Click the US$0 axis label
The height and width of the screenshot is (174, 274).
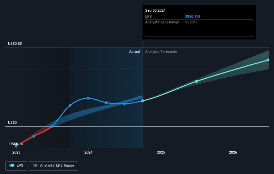tap(12, 122)
